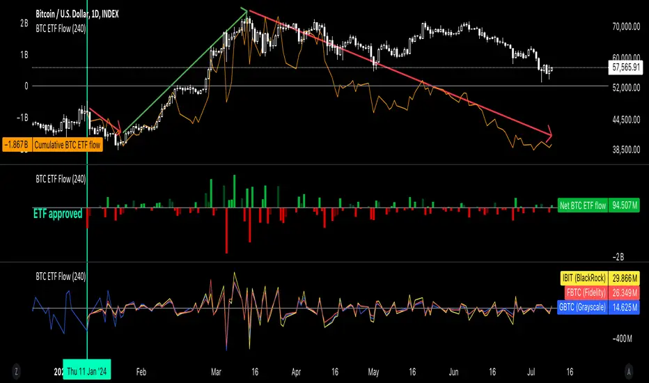
Task: Select BTC ETF Flow (240) legend under chart title
Action: coord(61,29)
